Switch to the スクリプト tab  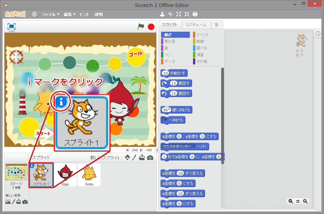tap(170, 25)
